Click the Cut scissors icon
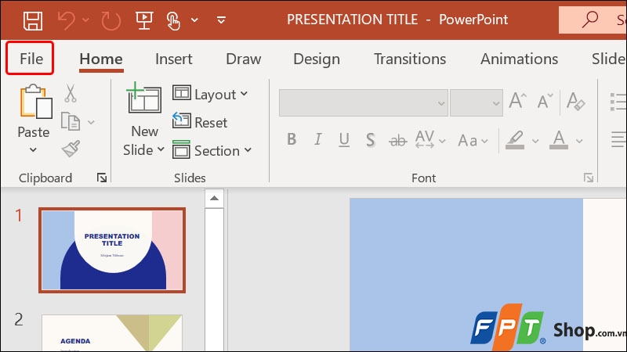 coord(71,93)
